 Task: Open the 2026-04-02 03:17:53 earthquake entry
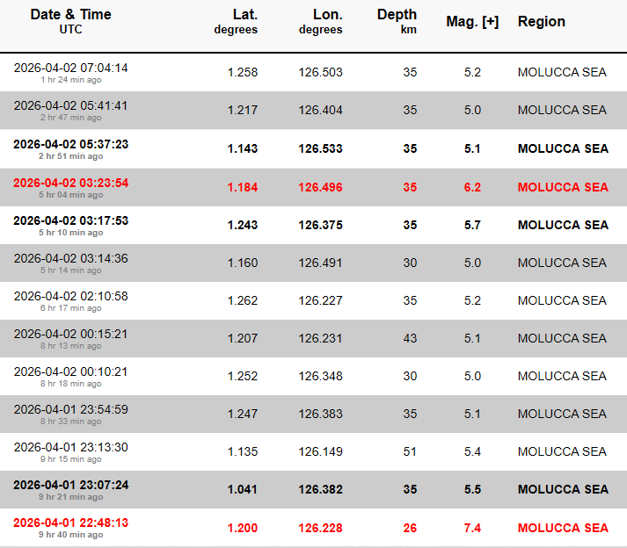coord(70,221)
